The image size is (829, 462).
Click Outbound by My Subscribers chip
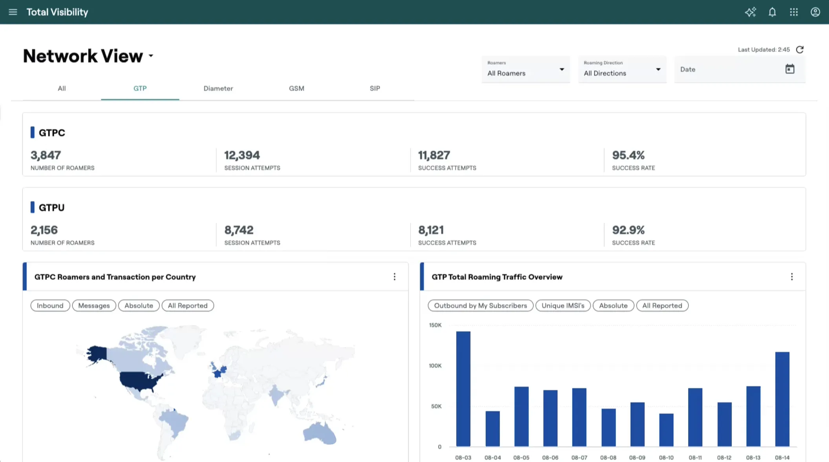click(480, 305)
